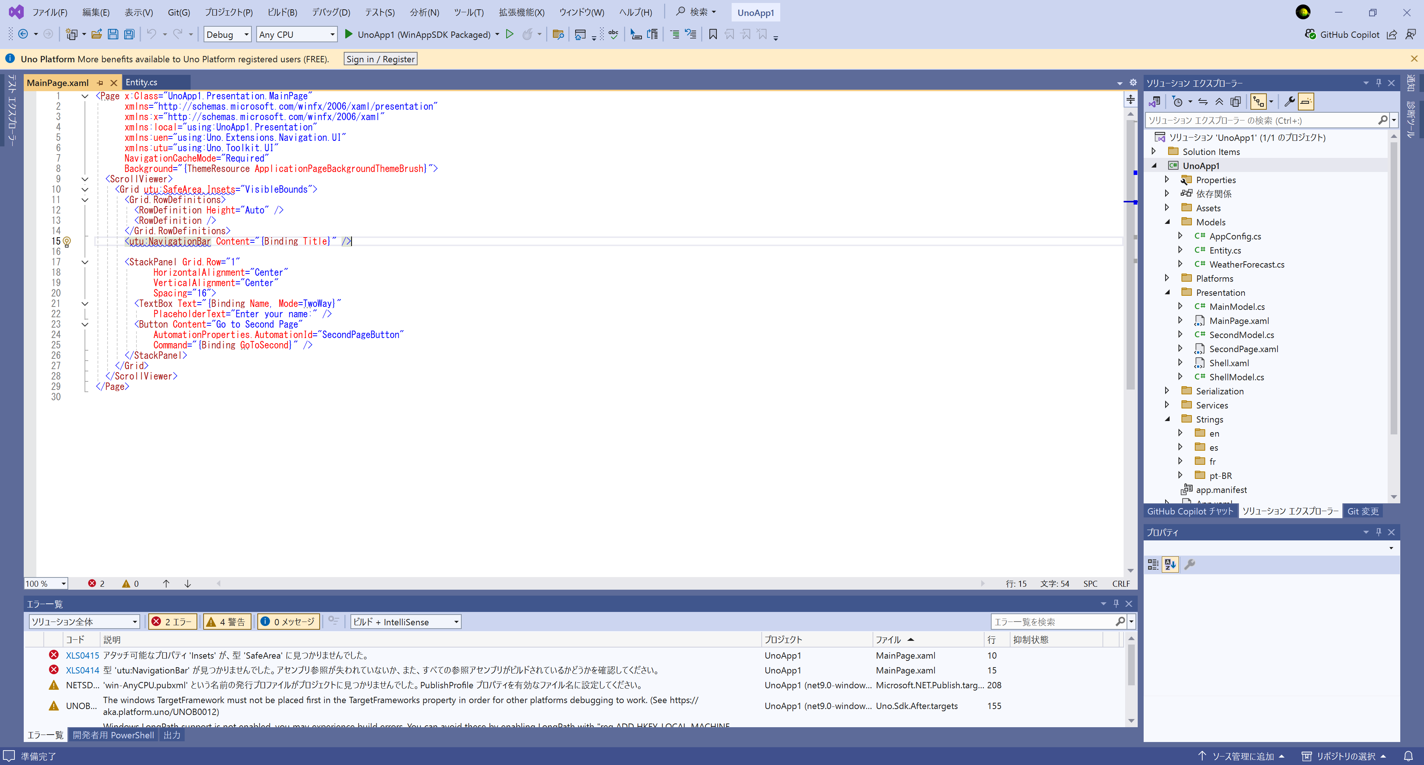Open the wrench Properties icon in Solution Explorer
This screenshot has width=1424, height=765.
pyautogui.click(x=1289, y=102)
